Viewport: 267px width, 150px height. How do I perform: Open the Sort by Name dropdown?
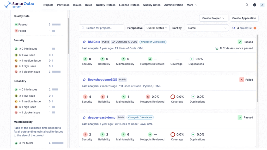(208, 28)
